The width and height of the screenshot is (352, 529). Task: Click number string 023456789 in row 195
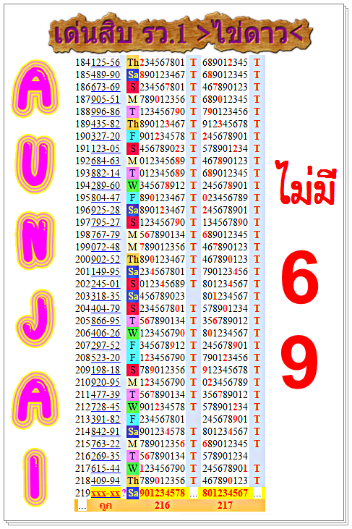(225, 198)
